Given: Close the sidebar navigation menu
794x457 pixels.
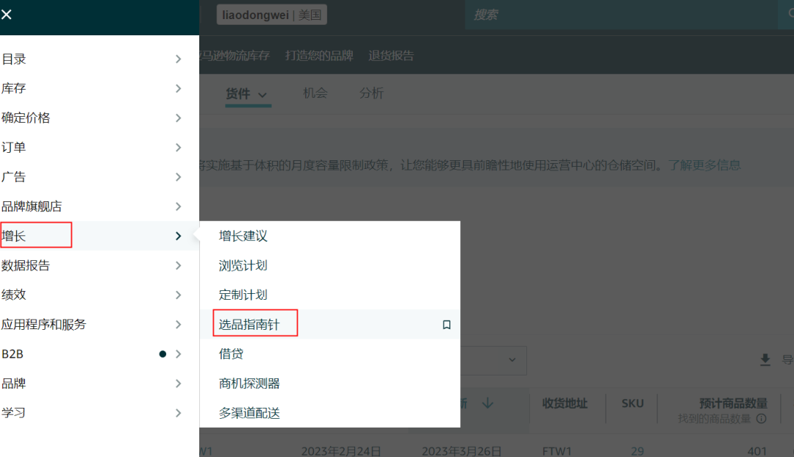Looking at the screenshot, I should [7, 14].
